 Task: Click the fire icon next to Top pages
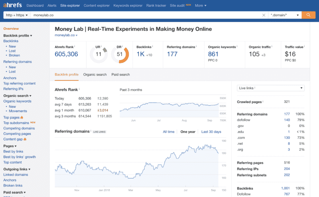(x=22, y=117)
